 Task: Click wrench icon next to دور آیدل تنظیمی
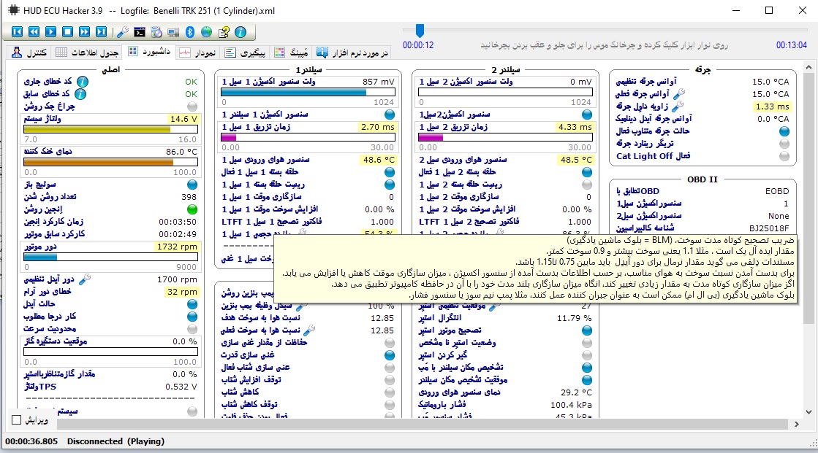(85, 279)
